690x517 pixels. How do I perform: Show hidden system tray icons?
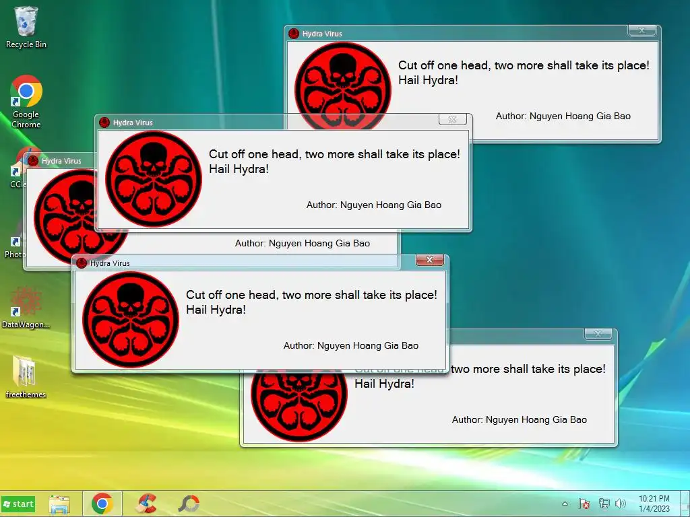click(565, 504)
